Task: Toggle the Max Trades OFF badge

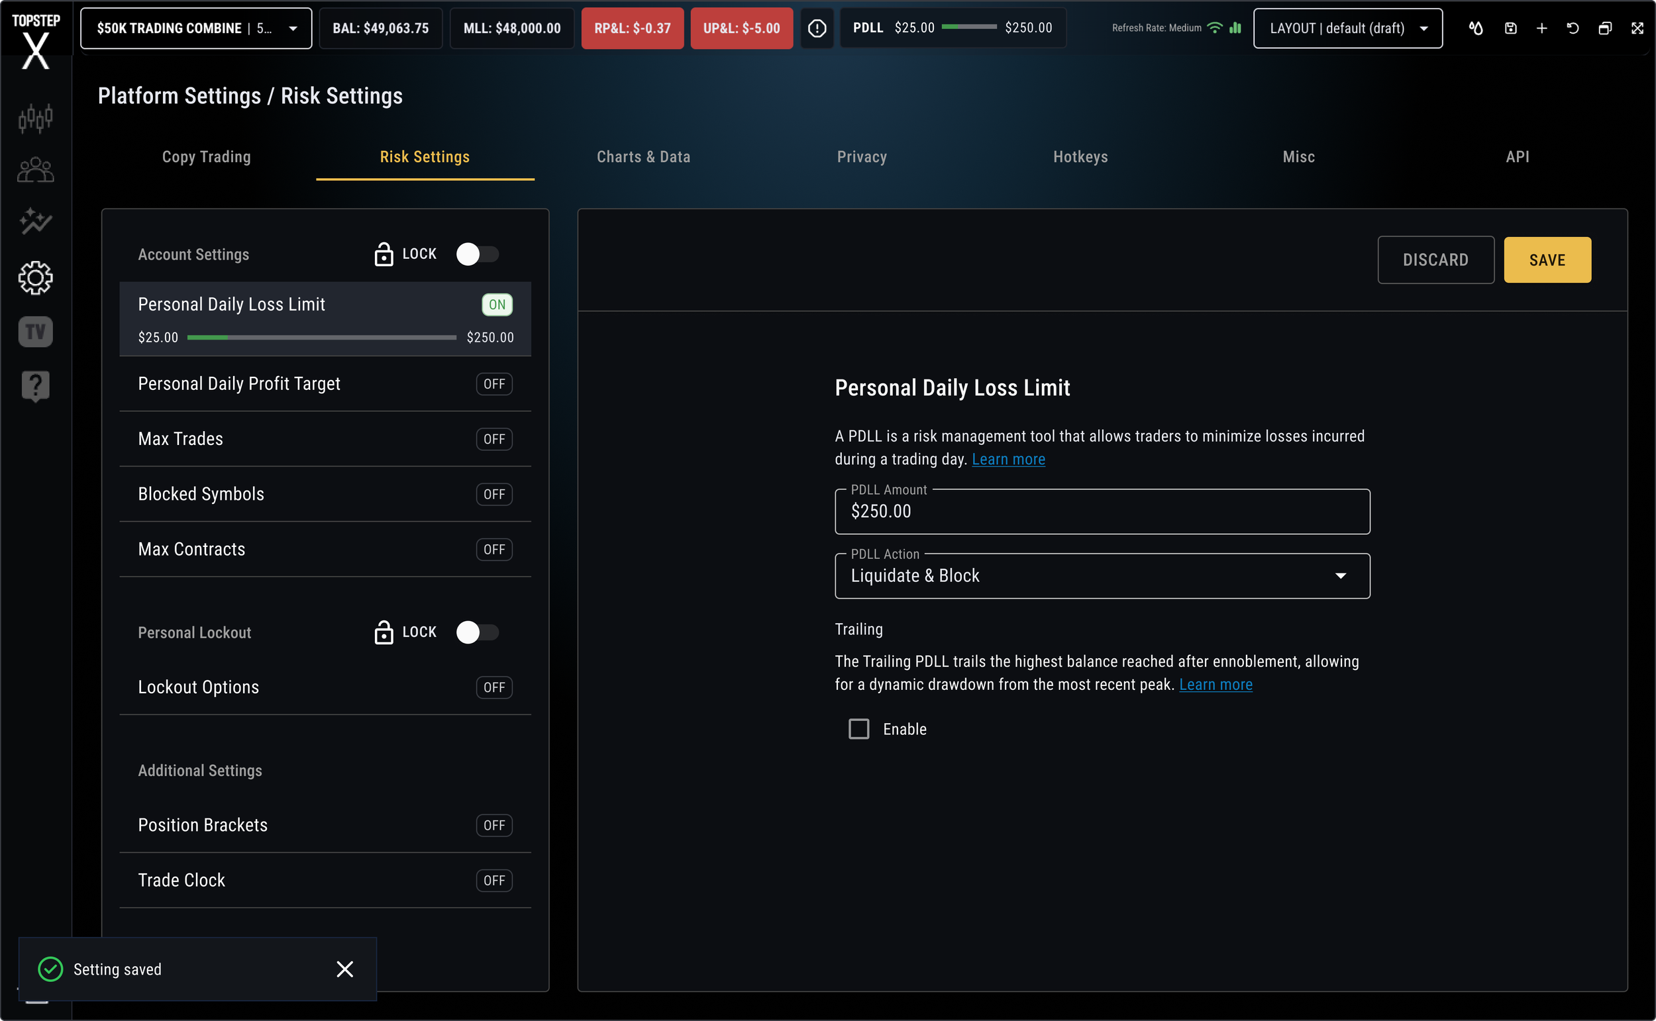Action: tap(494, 439)
